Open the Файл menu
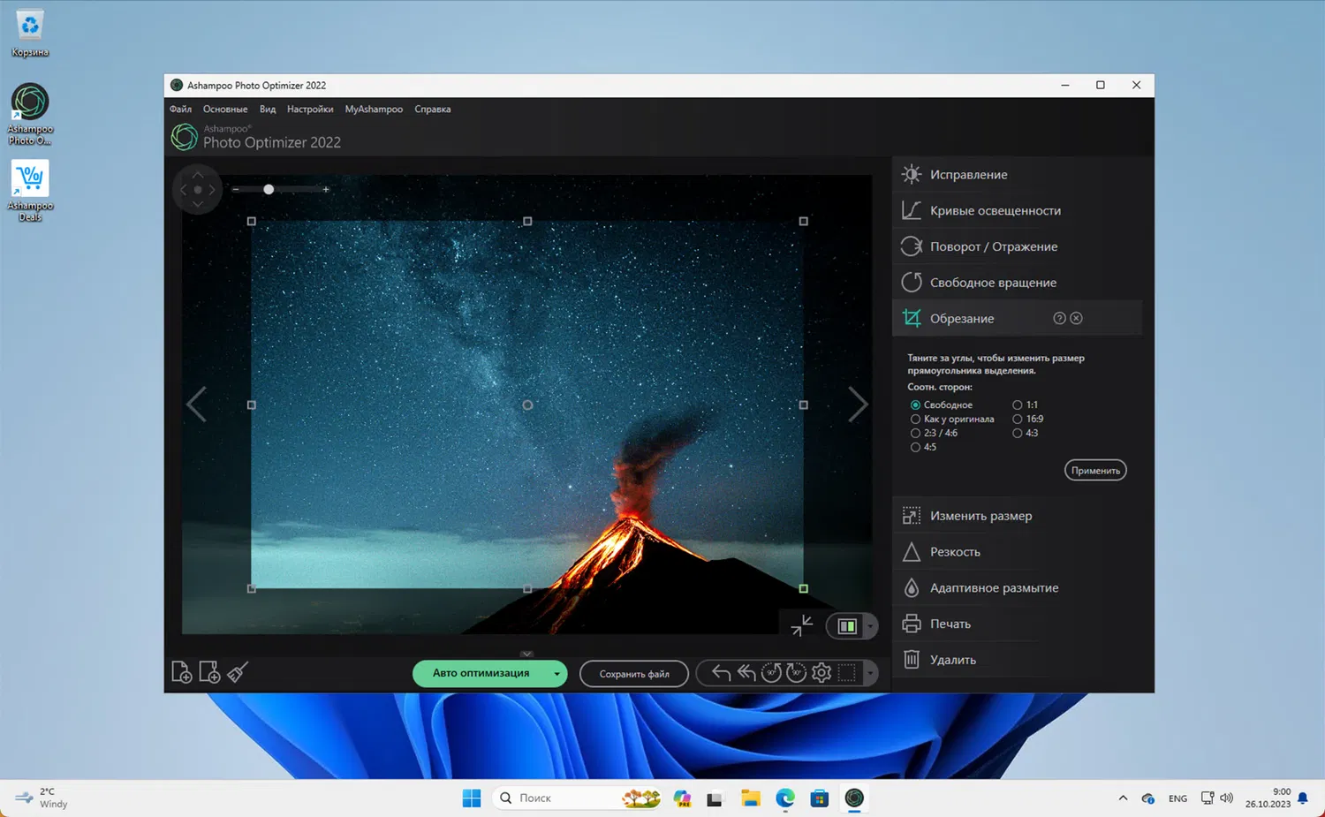The height and width of the screenshot is (817, 1325). point(180,110)
